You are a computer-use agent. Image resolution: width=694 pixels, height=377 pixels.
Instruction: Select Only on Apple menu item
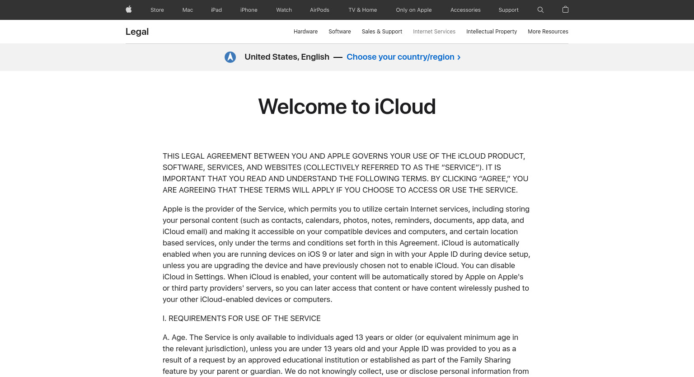[414, 10]
